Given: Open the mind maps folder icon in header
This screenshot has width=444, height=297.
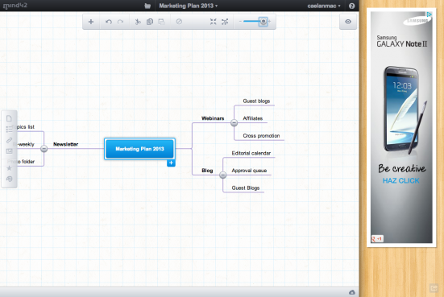Looking at the screenshot, I should pyautogui.click(x=147, y=6).
